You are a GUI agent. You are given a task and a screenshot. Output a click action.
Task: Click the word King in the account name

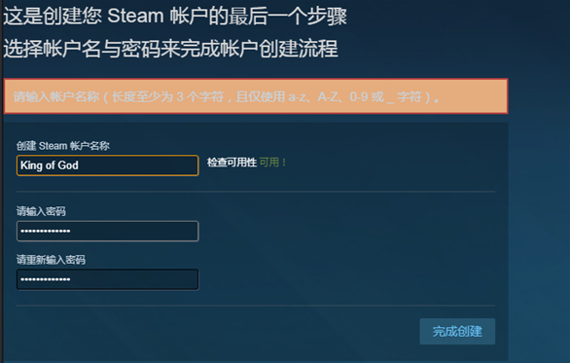[x=32, y=165]
